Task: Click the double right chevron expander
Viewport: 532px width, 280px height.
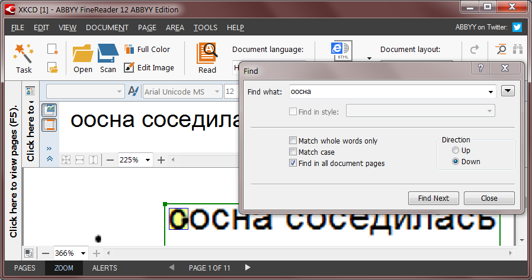Action: pos(49,148)
